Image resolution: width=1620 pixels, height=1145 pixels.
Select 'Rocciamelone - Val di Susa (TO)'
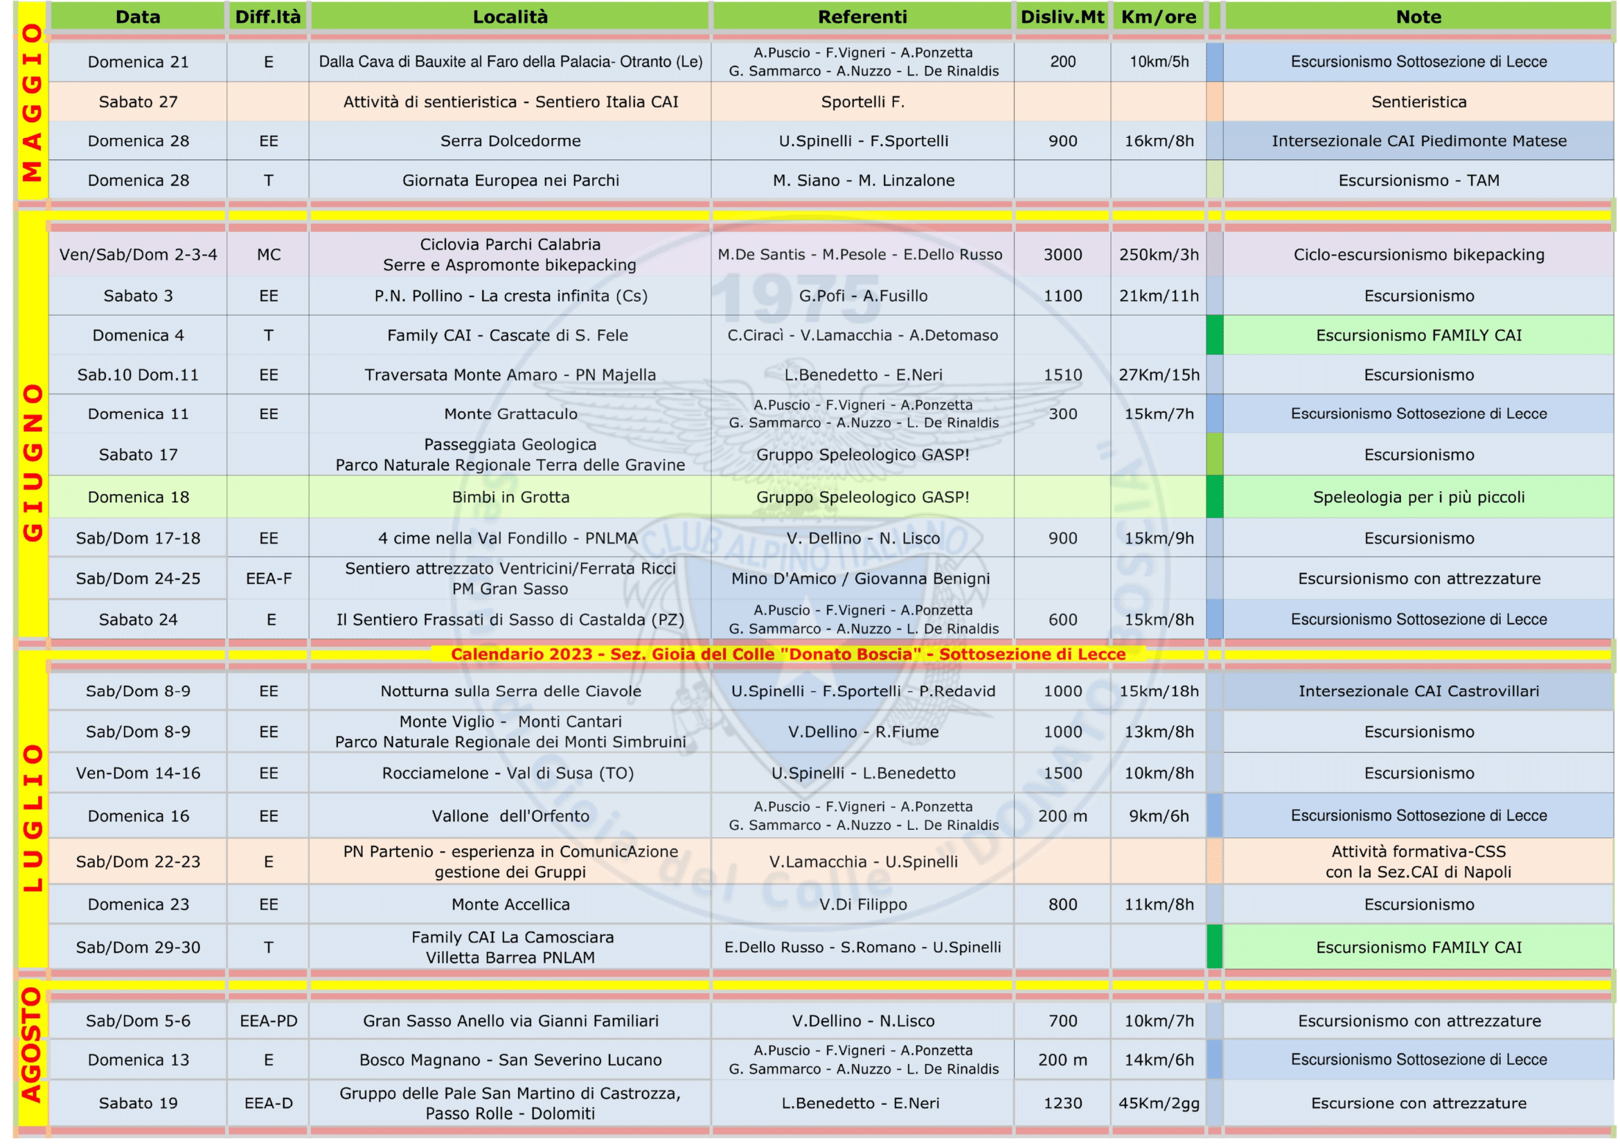(x=510, y=773)
